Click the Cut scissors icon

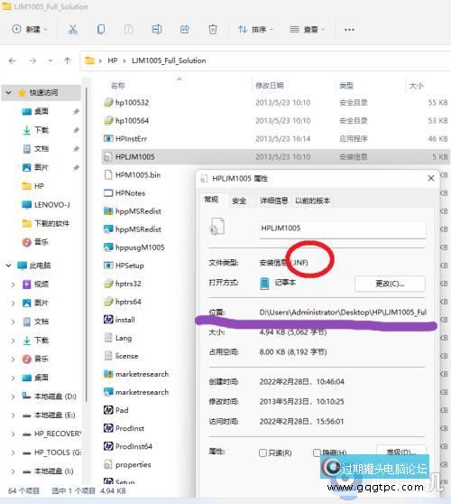tap(73, 30)
